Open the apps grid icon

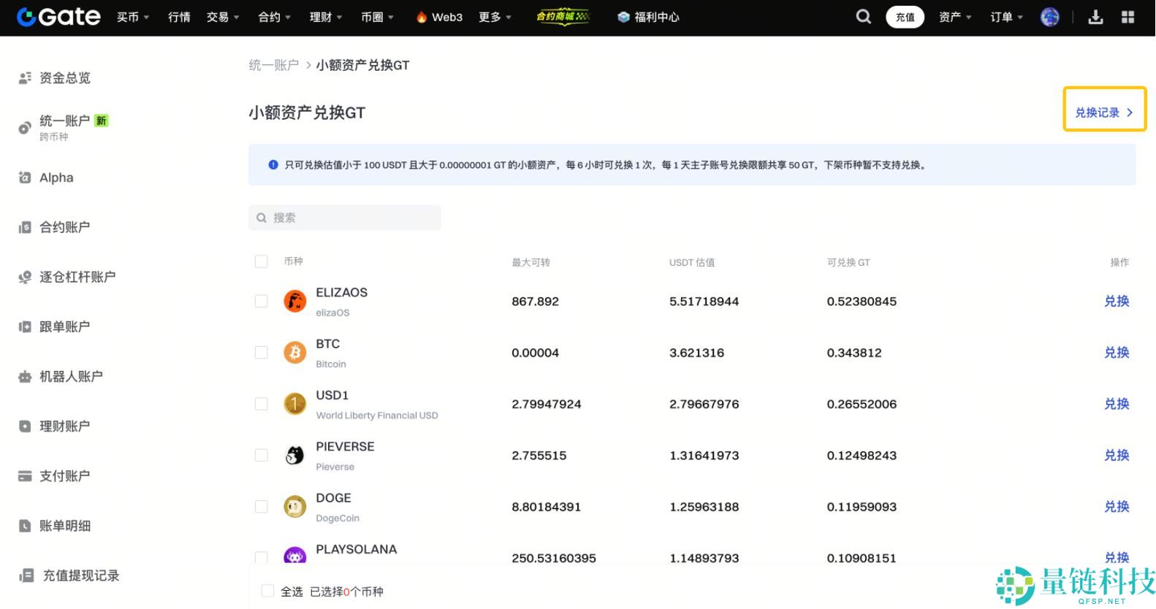[x=1128, y=17]
